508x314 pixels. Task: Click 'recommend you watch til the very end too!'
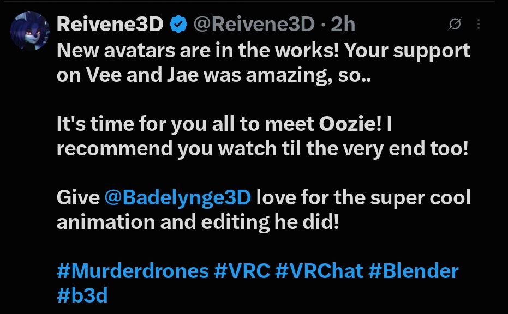pyautogui.click(x=262, y=149)
